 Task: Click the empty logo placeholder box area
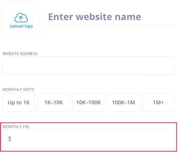click(x=21, y=21)
